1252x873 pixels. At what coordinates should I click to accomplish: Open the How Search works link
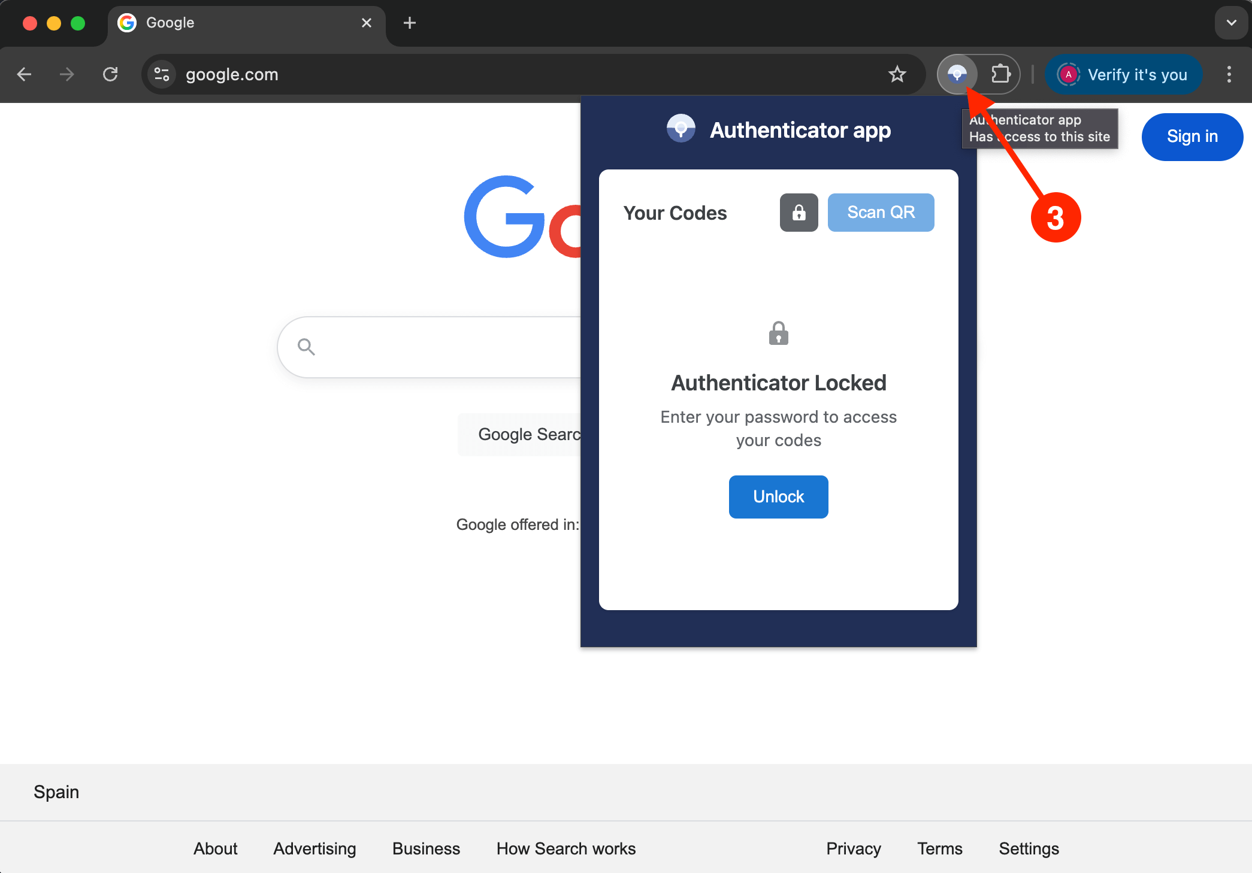click(x=565, y=848)
